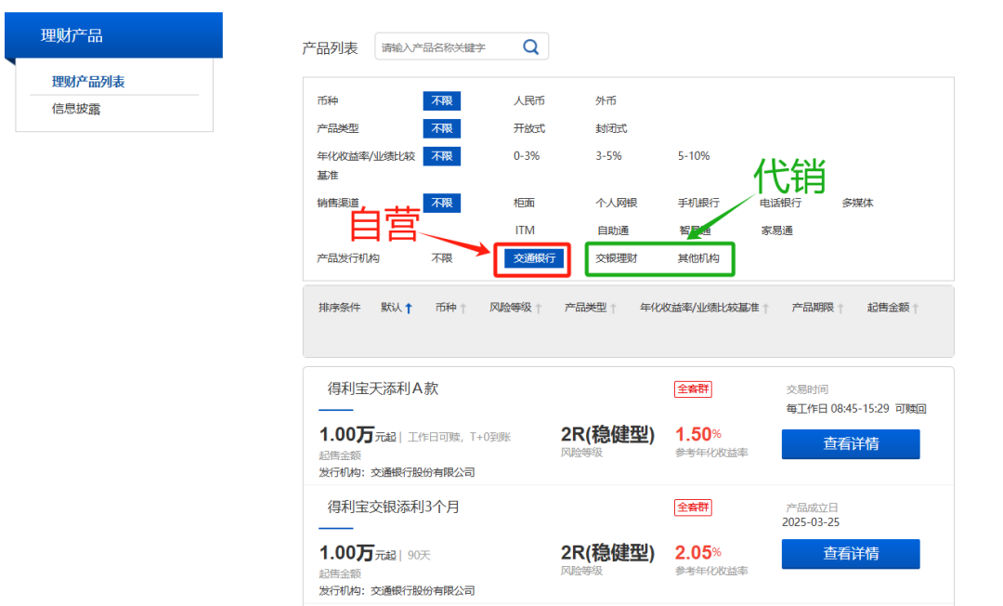Filter currency by 人民币

point(529,100)
